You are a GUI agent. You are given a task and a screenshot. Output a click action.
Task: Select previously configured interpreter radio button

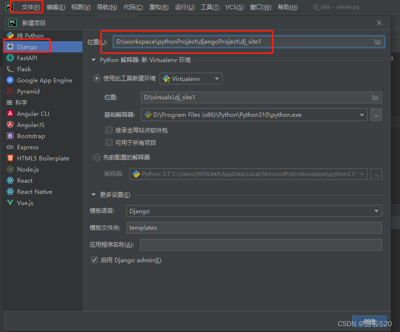pos(96,158)
